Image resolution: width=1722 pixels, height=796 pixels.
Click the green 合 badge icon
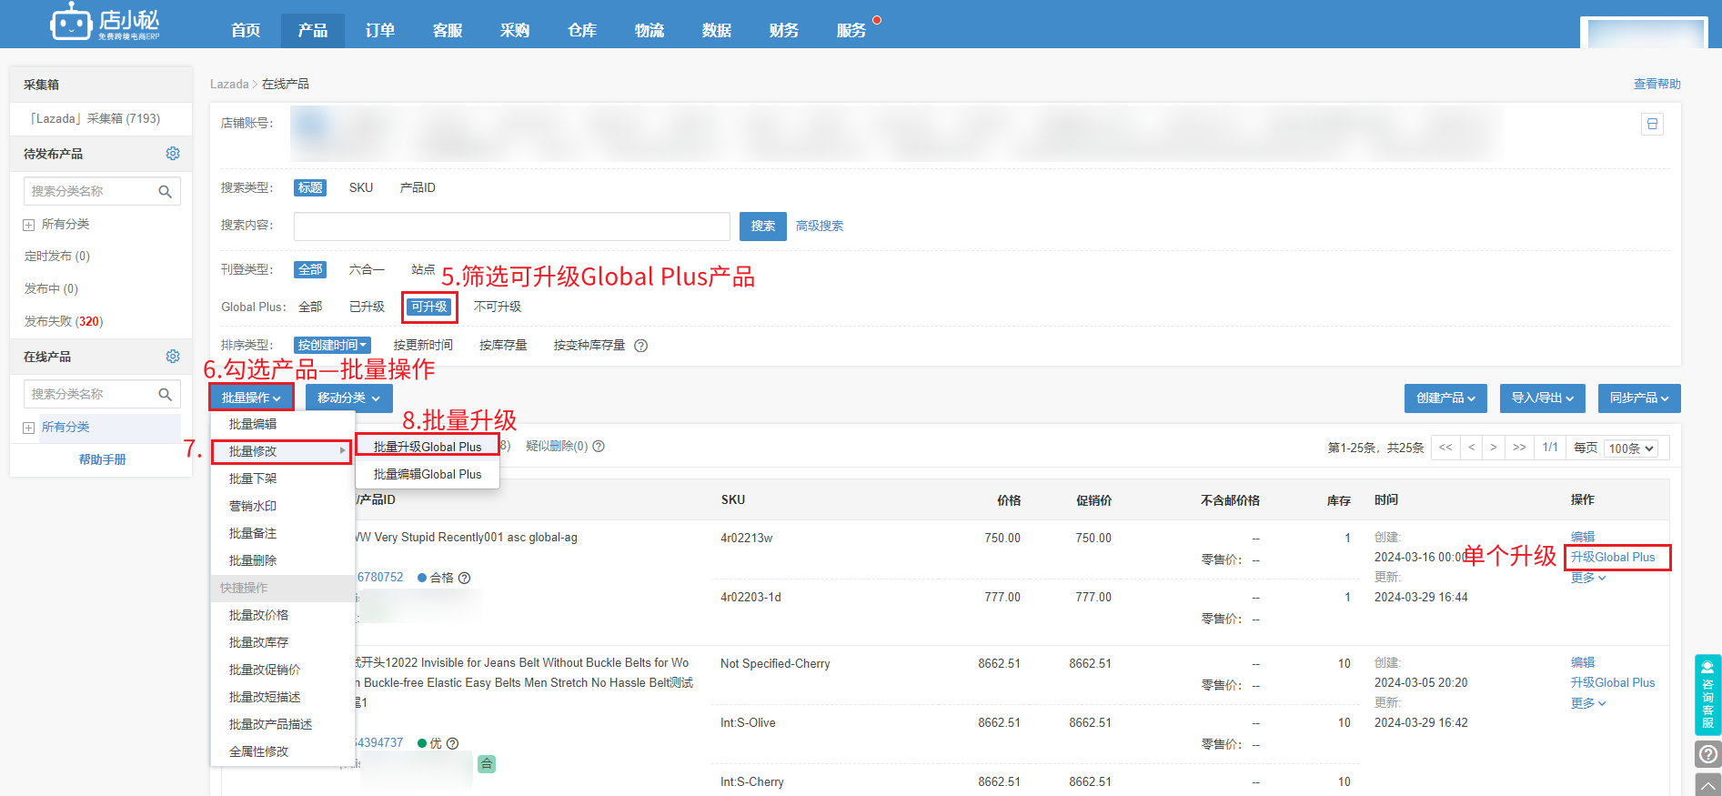(487, 764)
